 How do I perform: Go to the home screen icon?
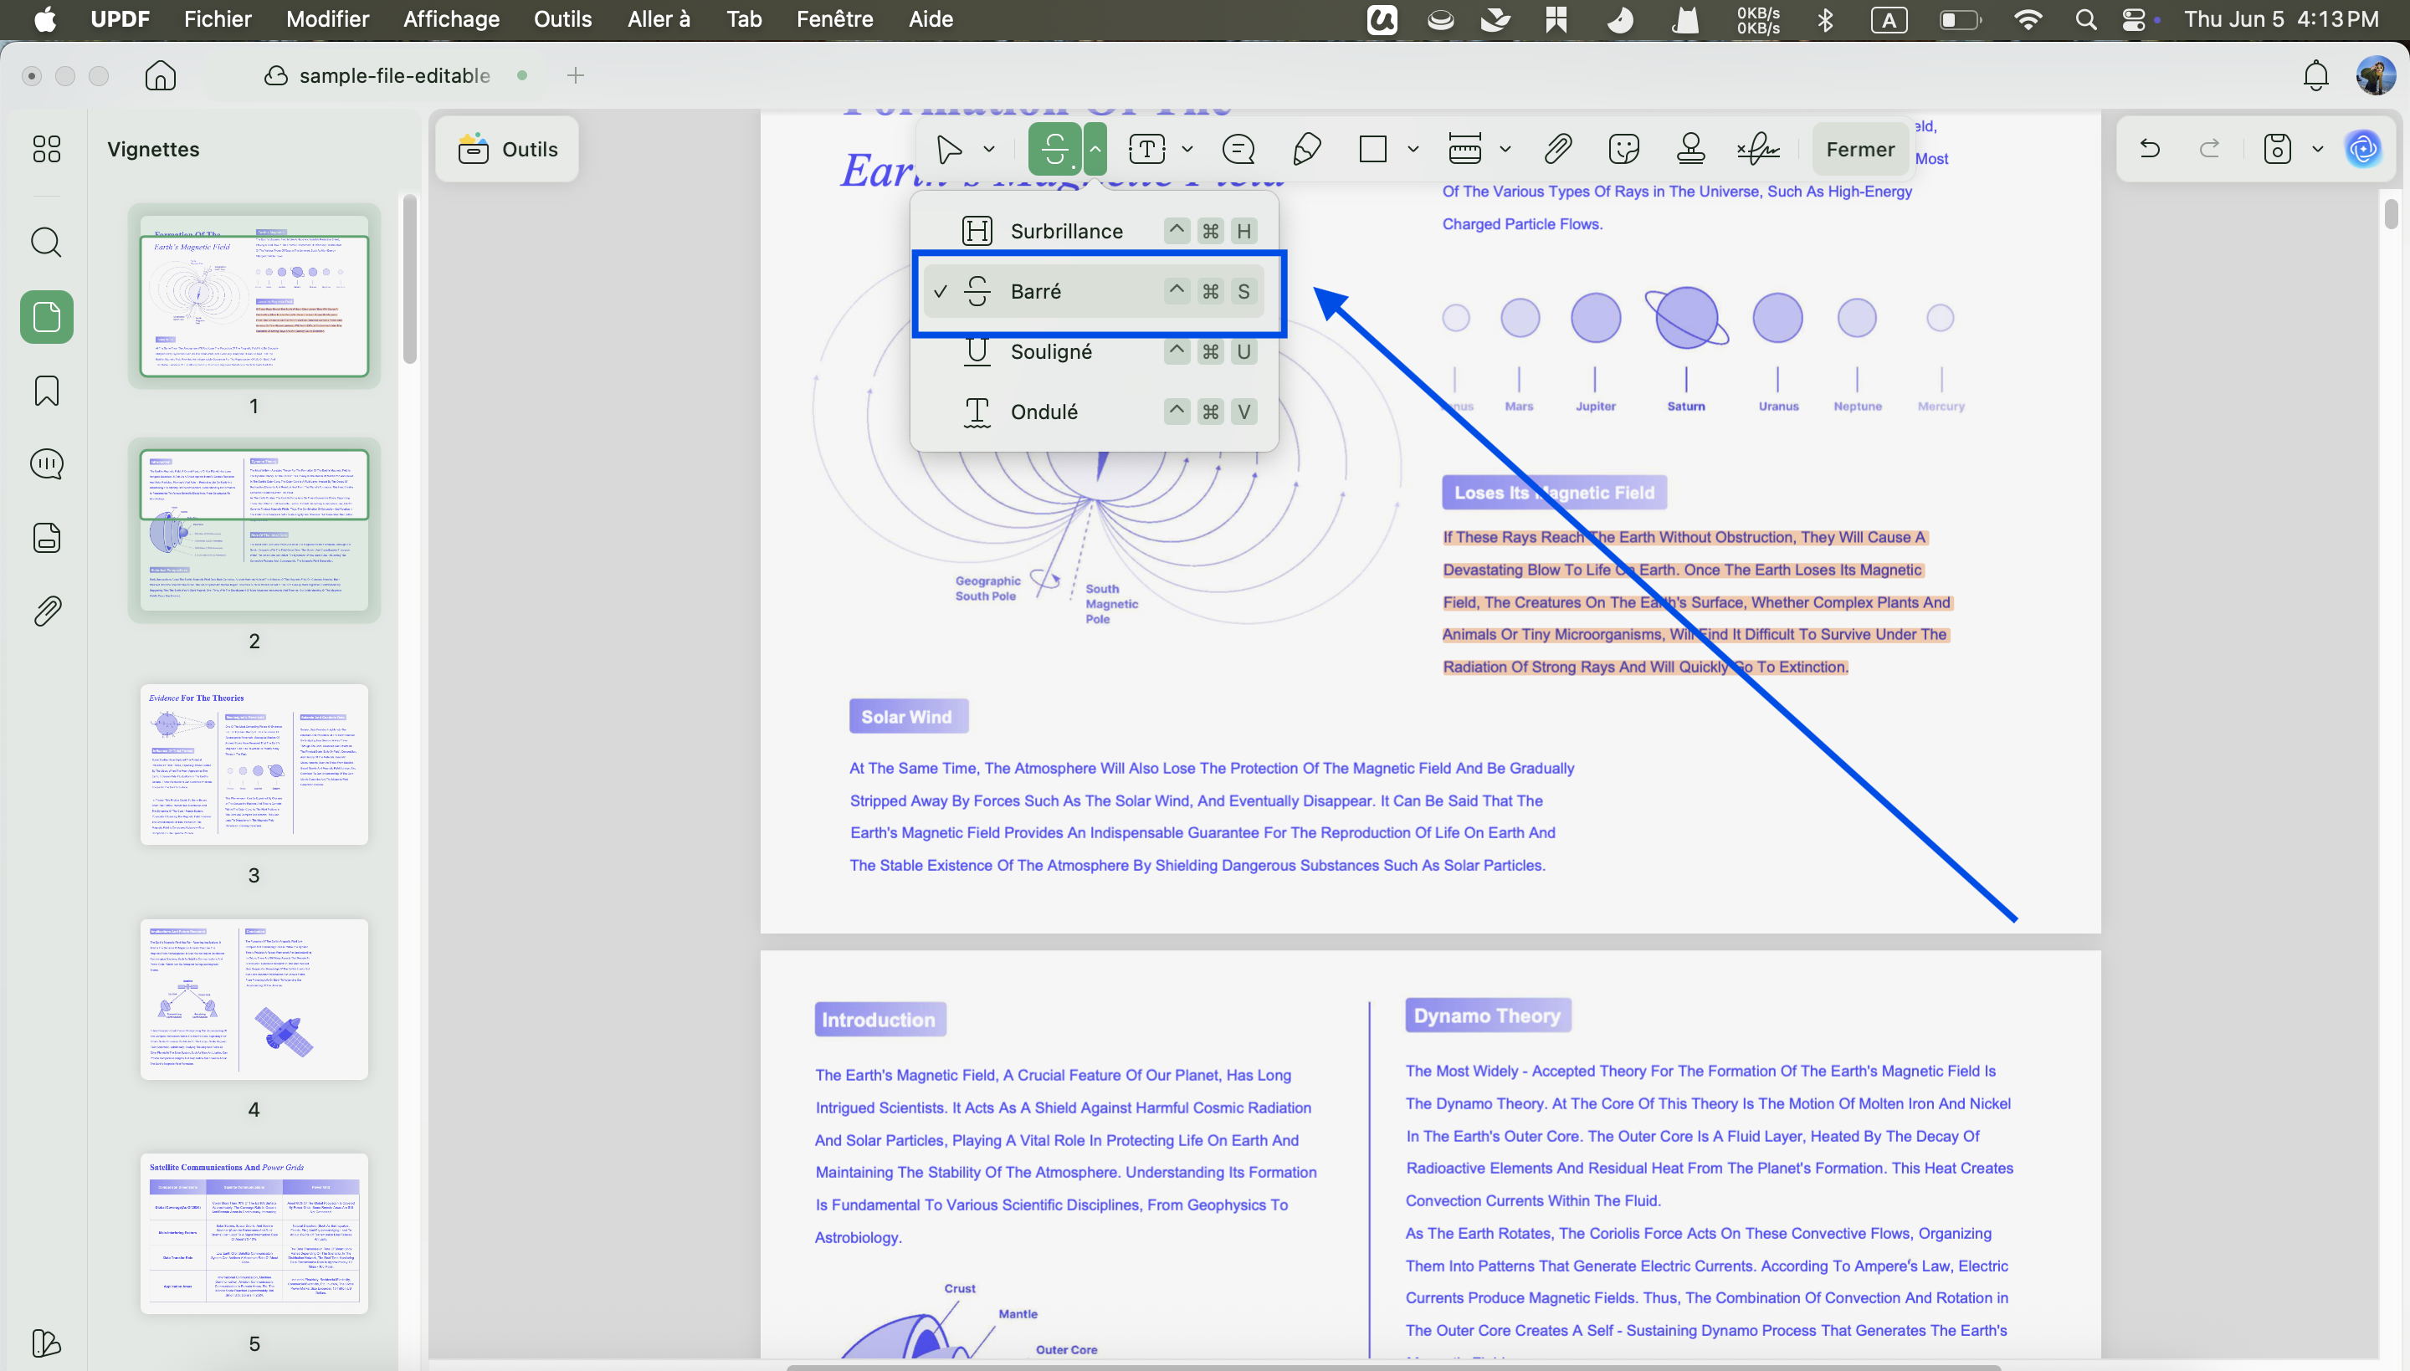[160, 75]
